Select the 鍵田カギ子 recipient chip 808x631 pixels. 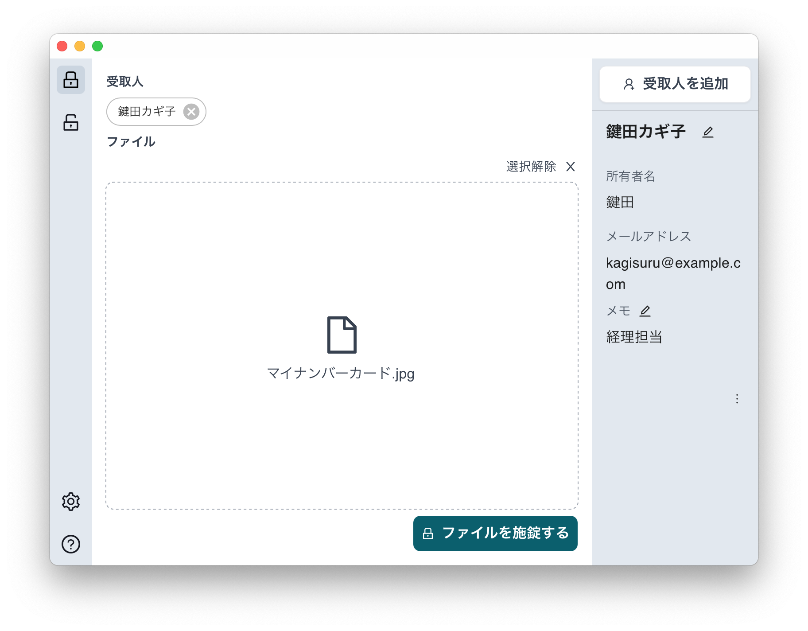point(156,112)
